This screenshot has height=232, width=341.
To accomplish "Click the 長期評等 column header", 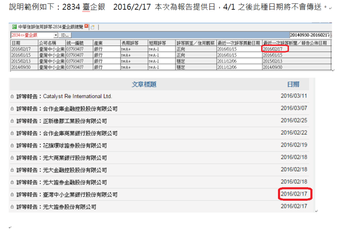I will (x=134, y=43).
